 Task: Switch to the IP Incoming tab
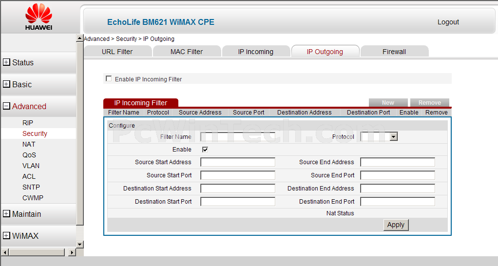256,52
